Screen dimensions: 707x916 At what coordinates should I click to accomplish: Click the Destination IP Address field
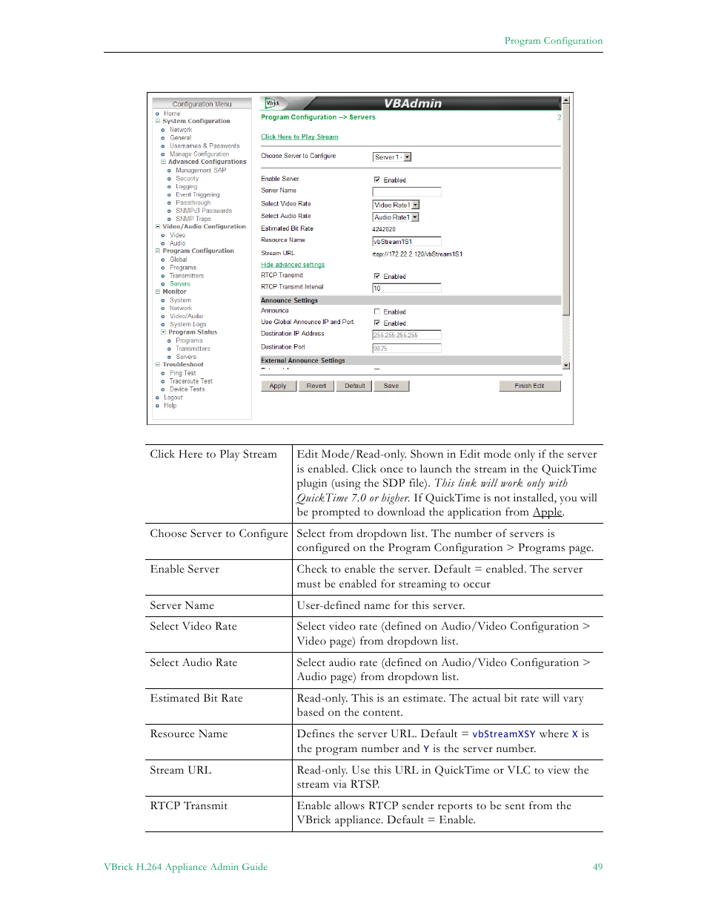point(406,335)
